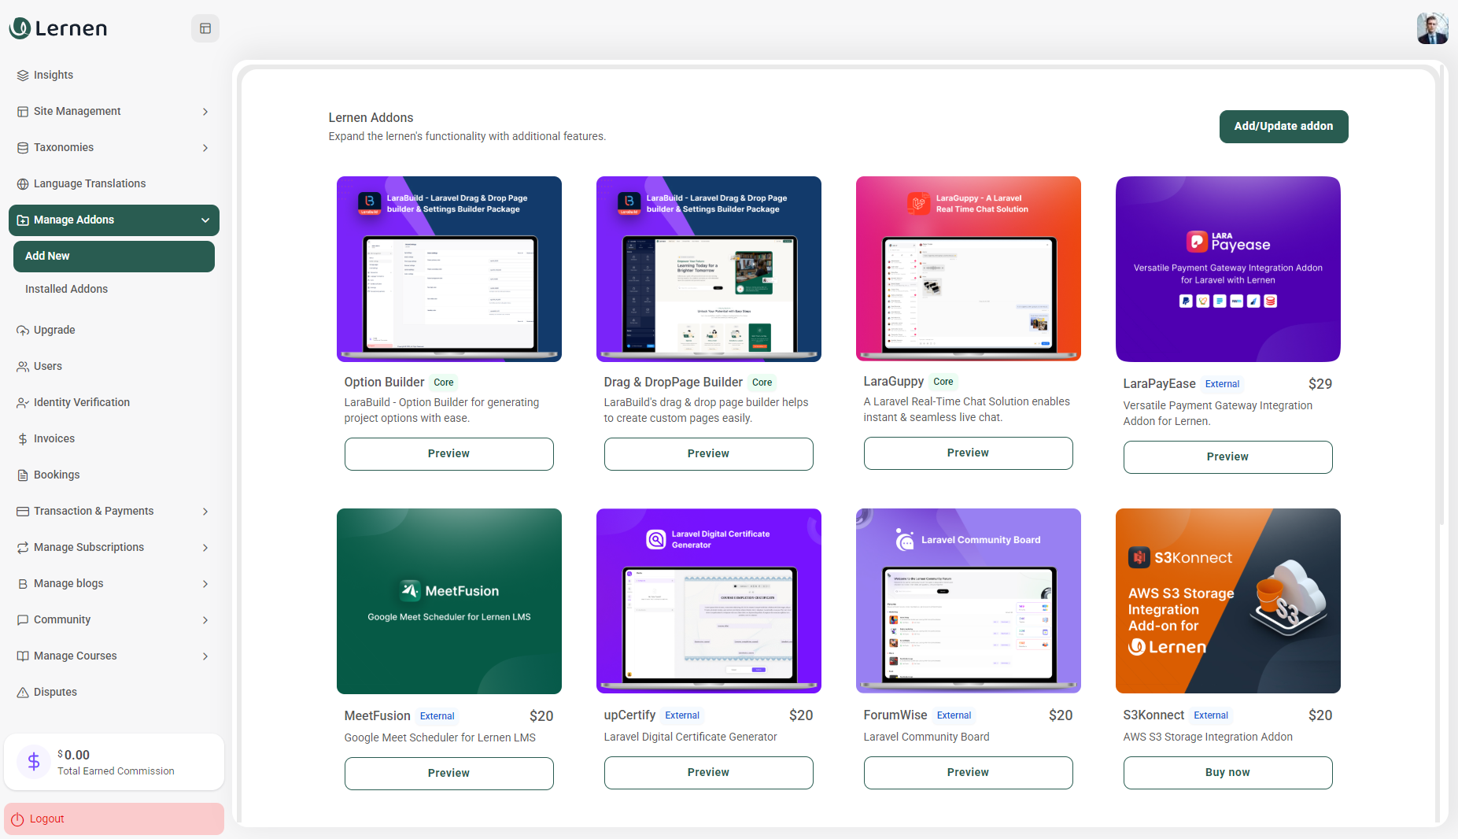
Task: Preview the LaraGuppy addon
Action: pos(968,453)
